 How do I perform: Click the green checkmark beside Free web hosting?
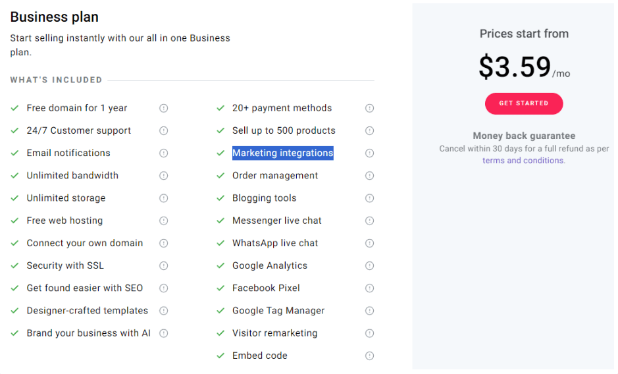tap(14, 221)
